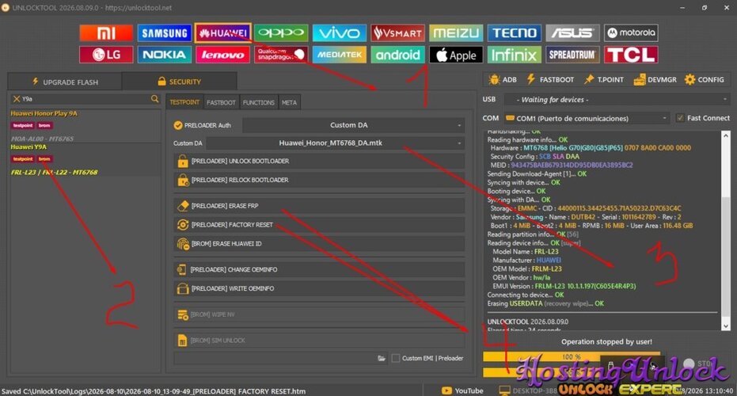Screen dimensions: 737x396
Task: Select the Spreadtrum brand icon
Action: (x=572, y=55)
